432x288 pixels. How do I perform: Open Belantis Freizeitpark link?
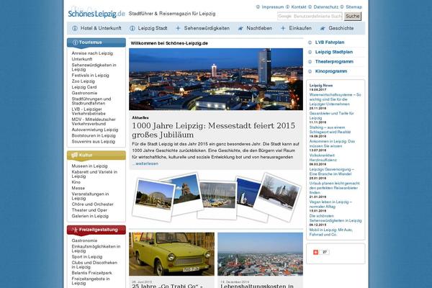[91, 273]
